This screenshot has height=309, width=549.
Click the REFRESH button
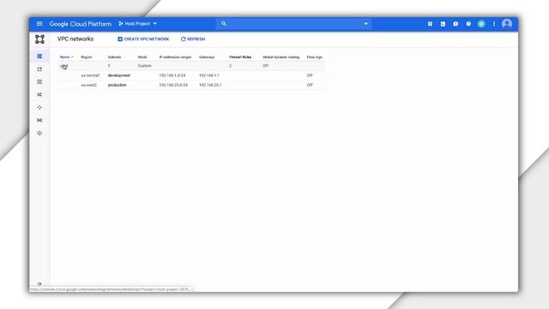(193, 39)
